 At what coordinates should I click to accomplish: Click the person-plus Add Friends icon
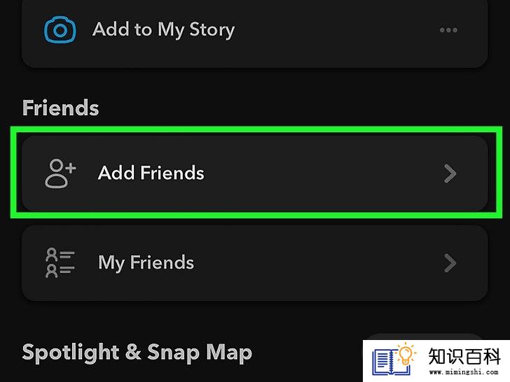(x=60, y=173)
